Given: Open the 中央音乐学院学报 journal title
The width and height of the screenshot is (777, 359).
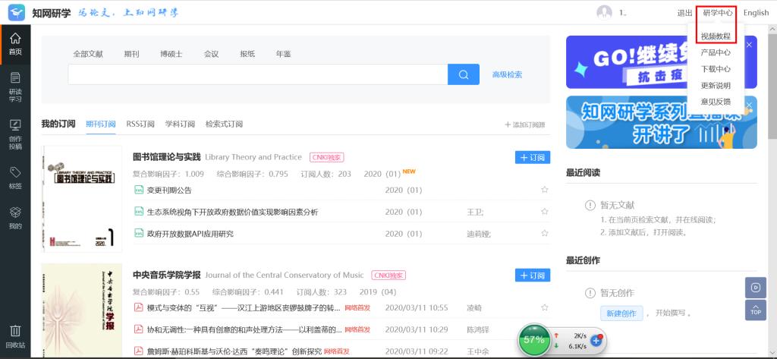Looking at the screenshot, I should [166, 276].
